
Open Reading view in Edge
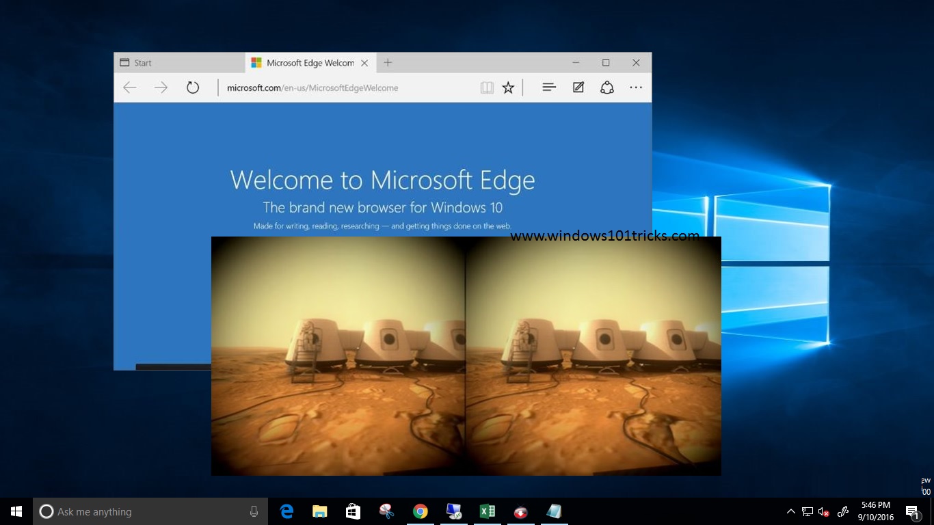pos(487,87)
